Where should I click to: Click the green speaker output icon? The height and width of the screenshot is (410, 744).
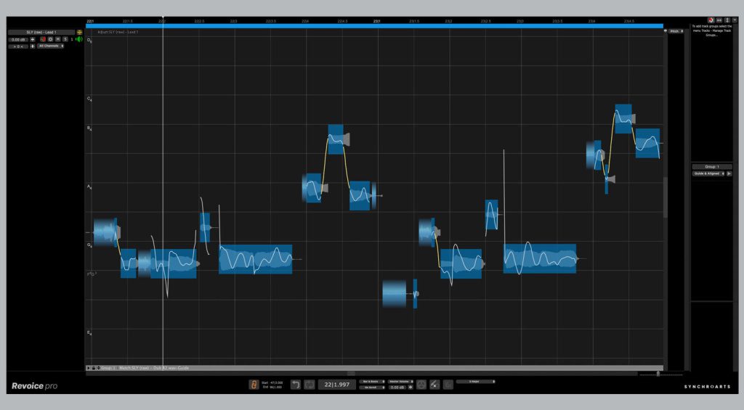(x=78, y=39)
